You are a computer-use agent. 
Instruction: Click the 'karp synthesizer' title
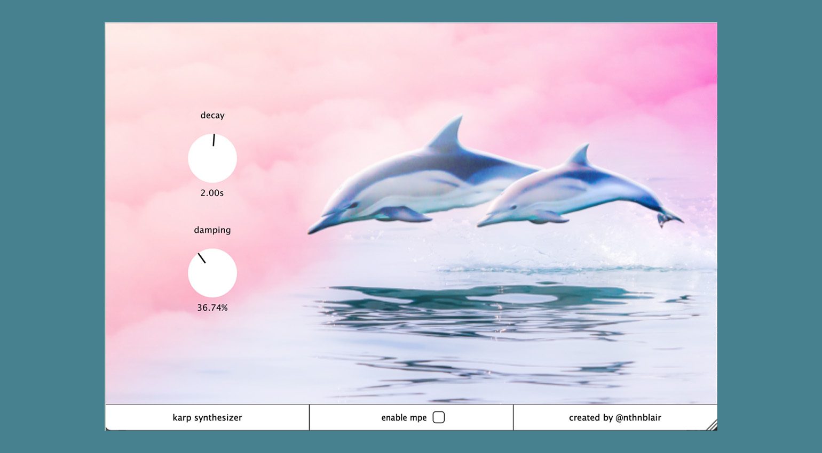207,417
